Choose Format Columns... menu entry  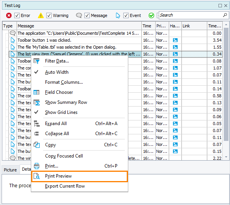coord(79,82)
